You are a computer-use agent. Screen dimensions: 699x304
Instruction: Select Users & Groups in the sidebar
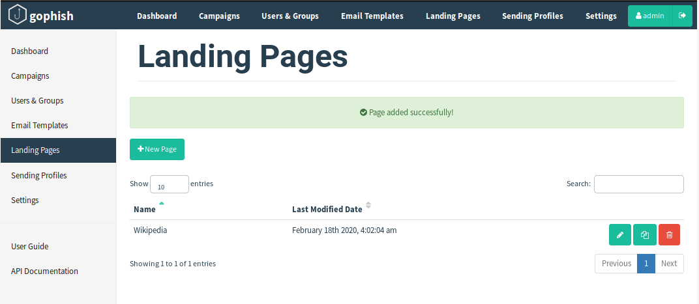pyautogui.click(x=37, y=101)
